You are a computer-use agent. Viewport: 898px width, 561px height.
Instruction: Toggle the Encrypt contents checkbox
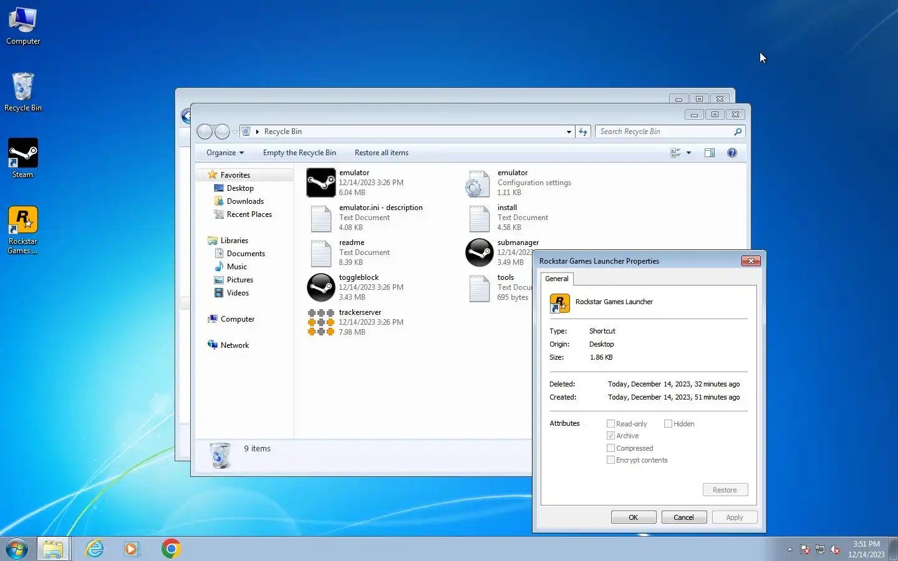611,460
